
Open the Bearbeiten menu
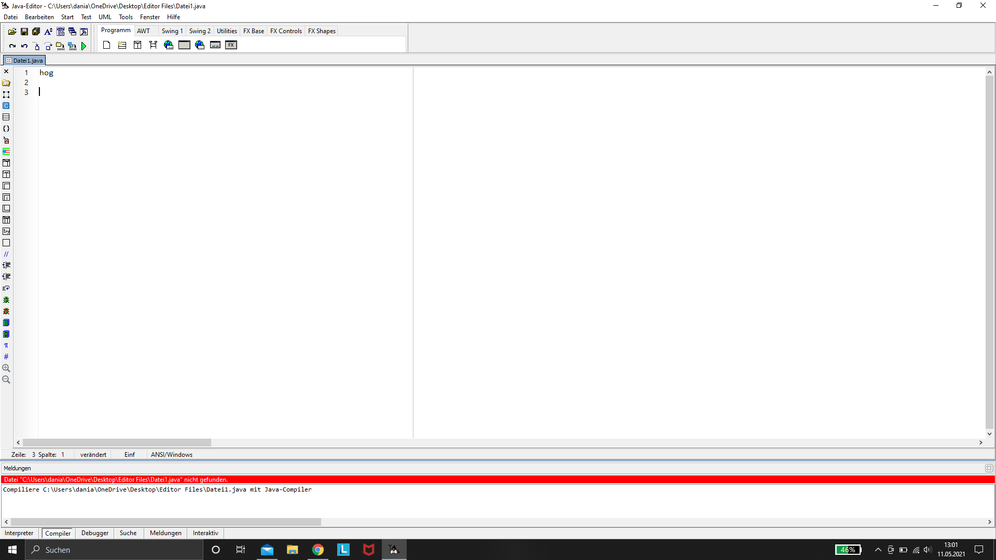[39, 17]
